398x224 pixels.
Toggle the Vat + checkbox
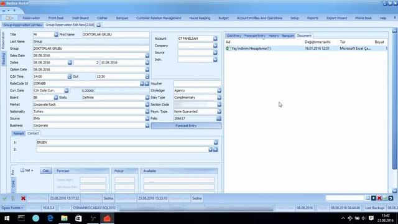click(x=22, y=170)
